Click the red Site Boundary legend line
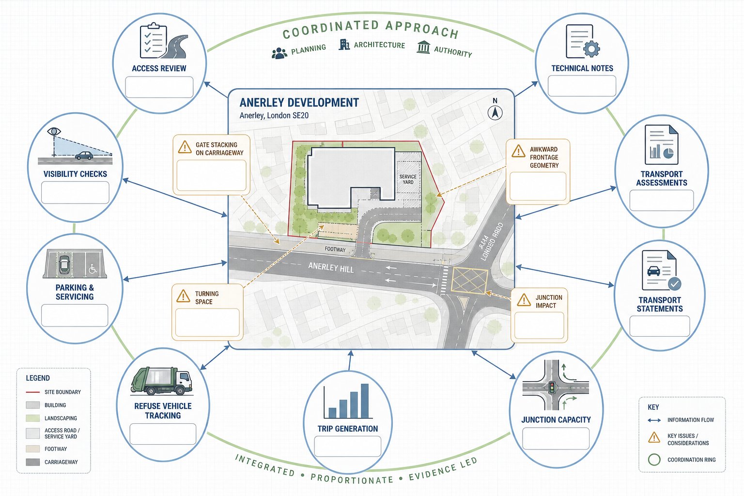The width and height of the screenshot is (744, 496). tap(32, 392)
